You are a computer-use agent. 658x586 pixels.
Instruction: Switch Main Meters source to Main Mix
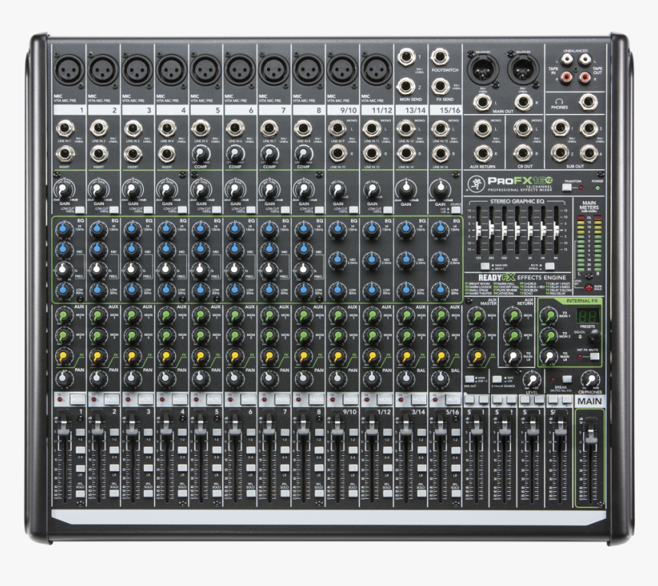click(484, 266)
